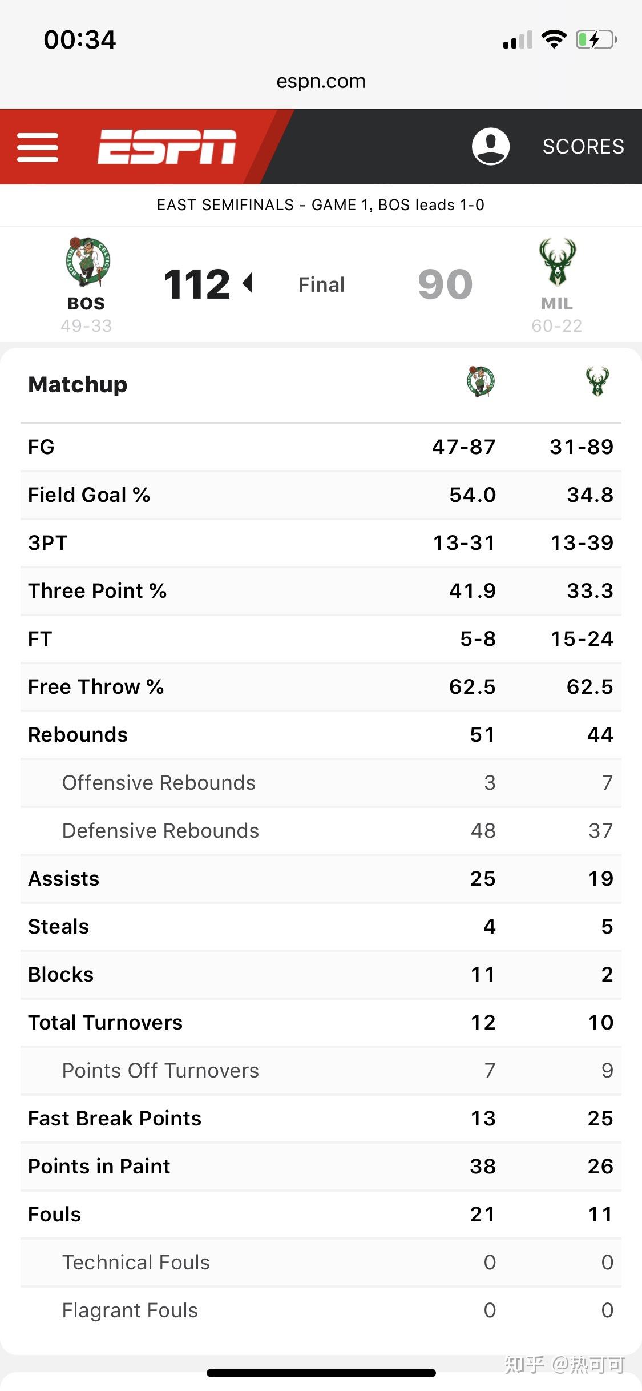Viewport: 642px width, 1391px height.
Task: Tap the Bucks logo in Matchup header
Action: click(x=597, y=381)
